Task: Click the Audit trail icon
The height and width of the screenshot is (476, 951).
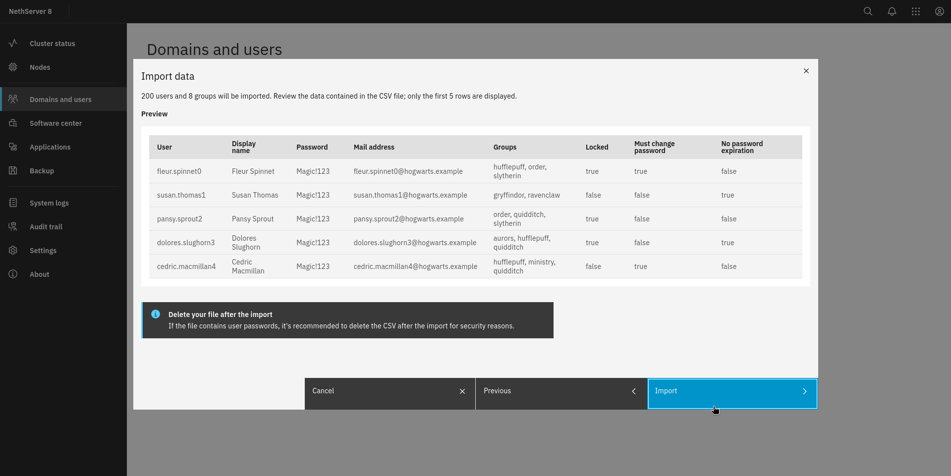Action: point(13,227)
